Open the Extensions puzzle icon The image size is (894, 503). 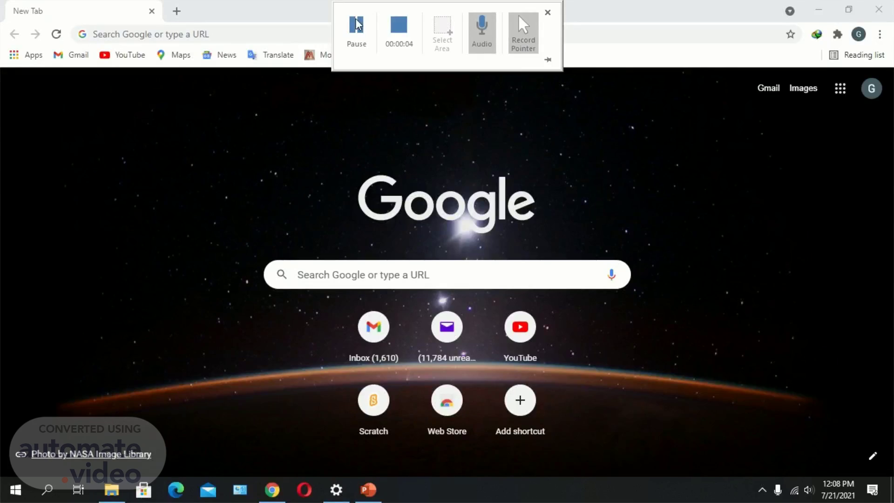pyautogui.click(x=838, y=34)
